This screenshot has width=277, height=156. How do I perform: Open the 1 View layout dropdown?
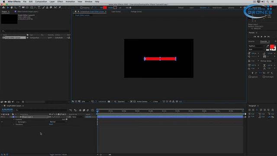click(x=157, y=101)
